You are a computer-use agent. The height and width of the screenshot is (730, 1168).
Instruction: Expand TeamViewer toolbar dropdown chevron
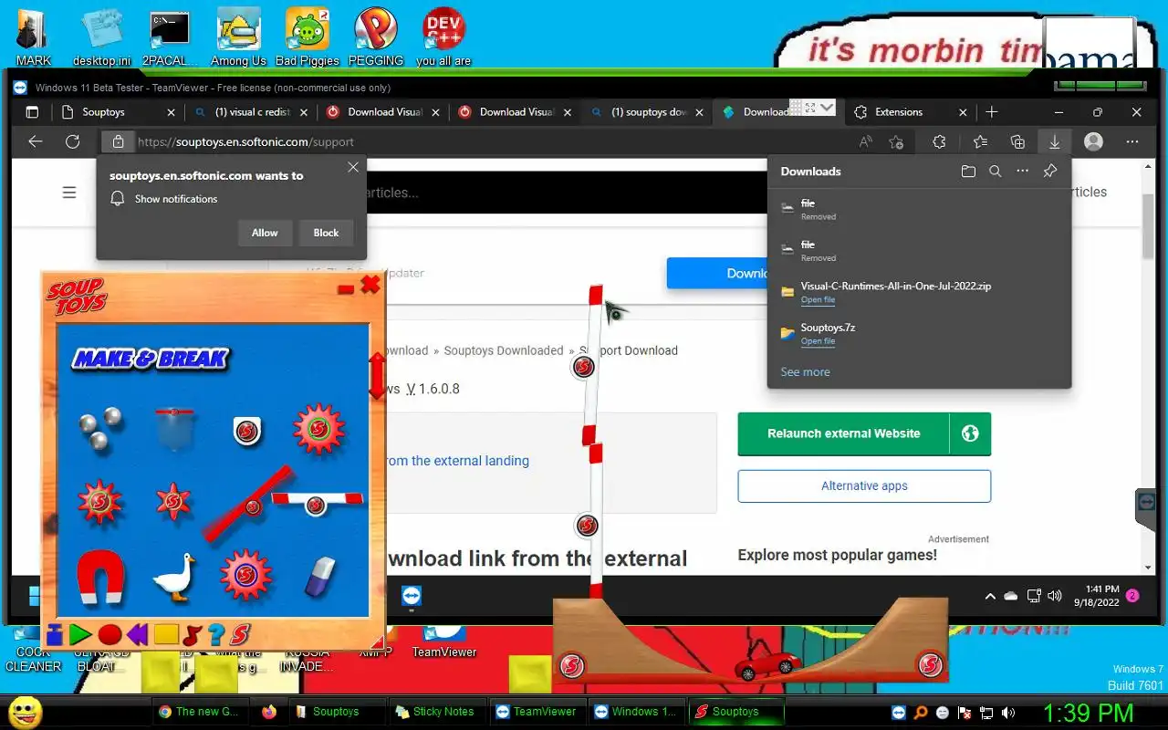tap(827, 108)
